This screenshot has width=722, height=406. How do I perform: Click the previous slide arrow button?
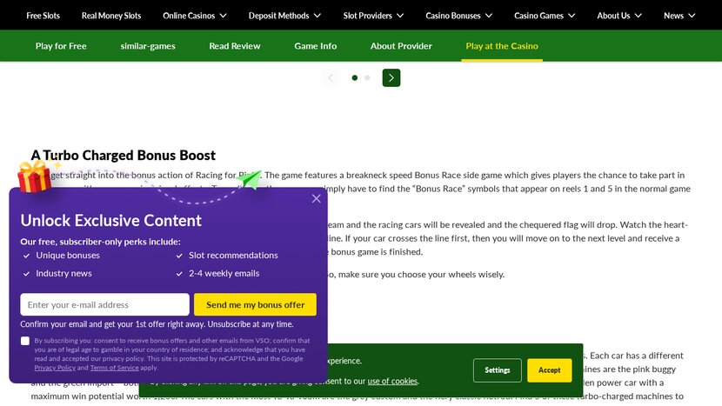point(330,78)
